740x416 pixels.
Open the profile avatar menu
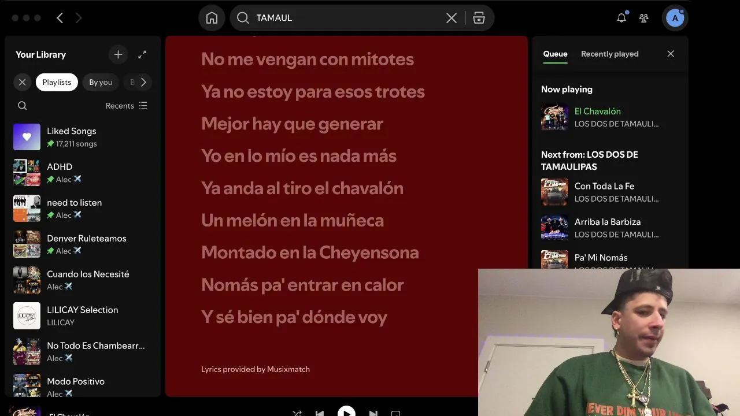coord(675,18)
